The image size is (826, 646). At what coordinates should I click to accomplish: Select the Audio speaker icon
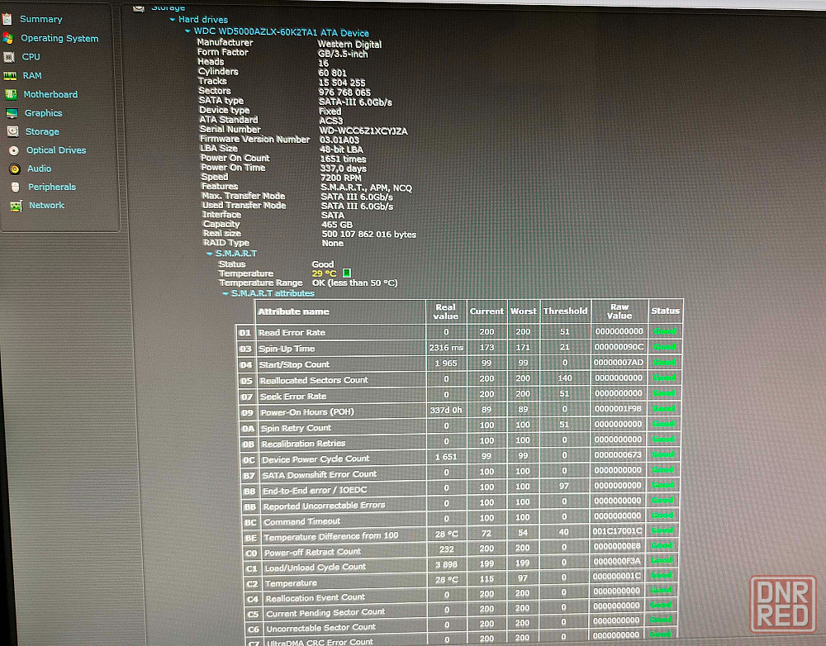[x=13, y=169]
